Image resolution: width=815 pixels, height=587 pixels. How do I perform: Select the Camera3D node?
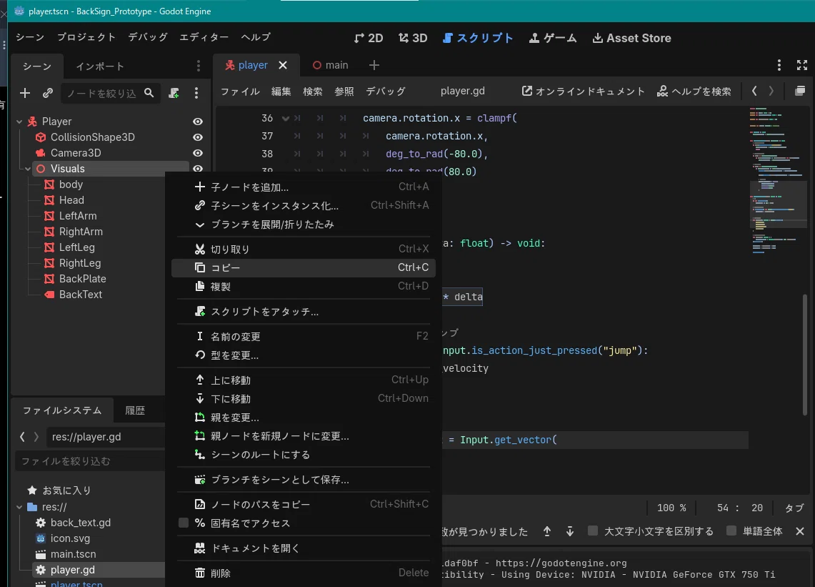tap(76, 153)
